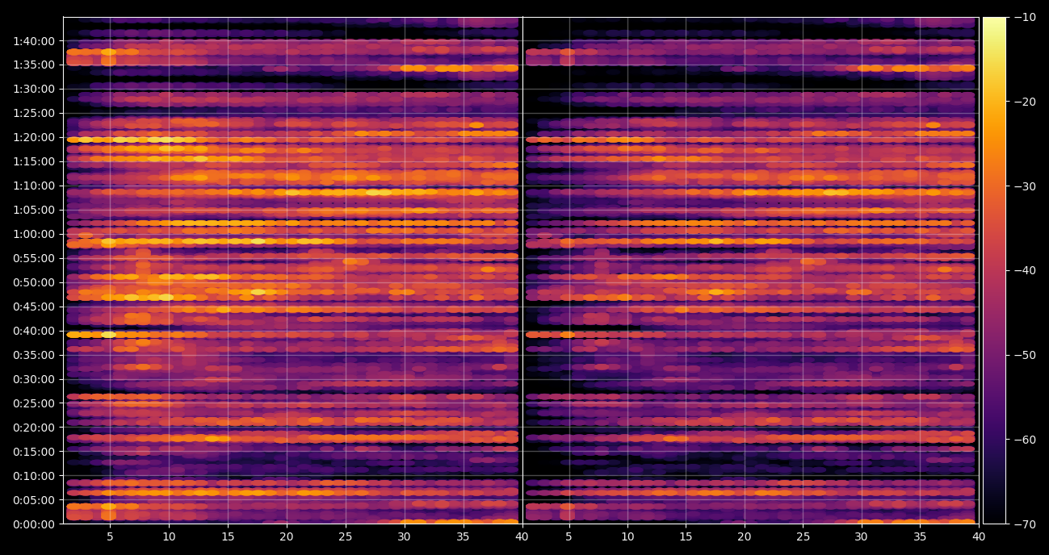
Task: Select the 0:05:00 time label
Action: click(36, 501)
